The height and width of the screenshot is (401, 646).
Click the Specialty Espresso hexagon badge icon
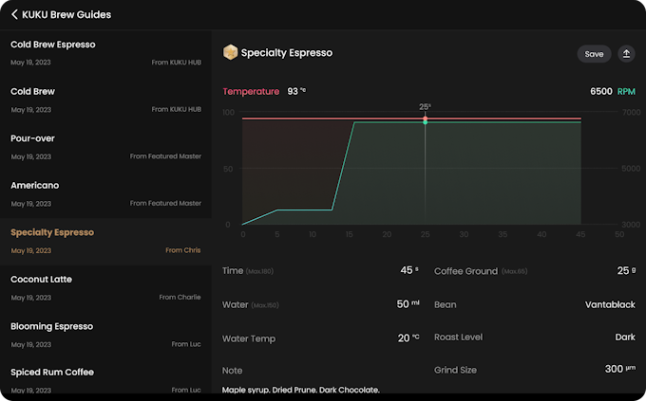(230, 52)
